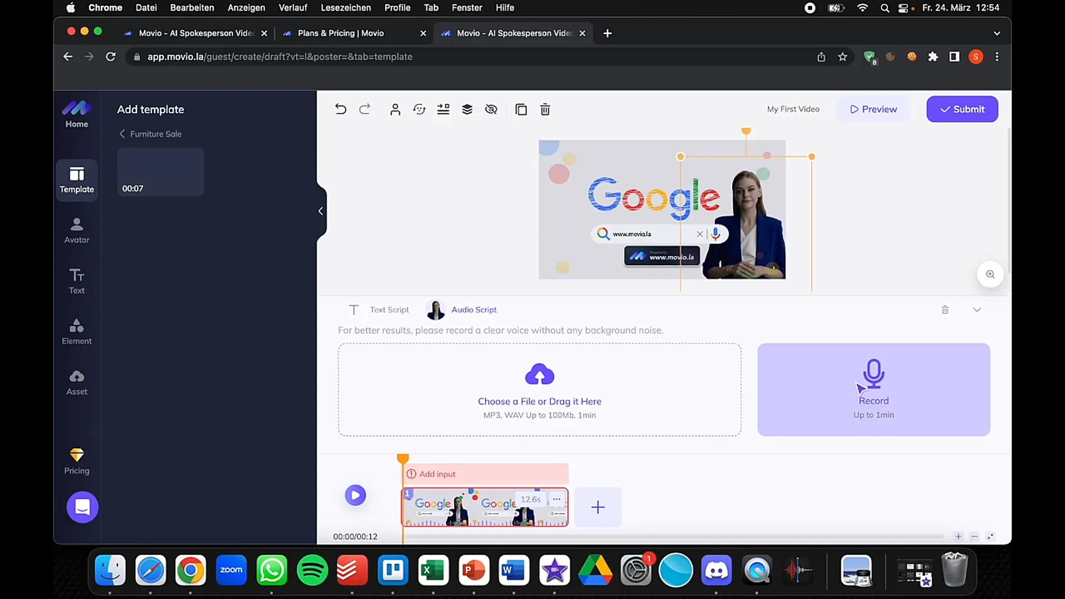Click the play button on the timeline
The height and width of the screenshot is (599, 1065).
click(x=355, y=494)
